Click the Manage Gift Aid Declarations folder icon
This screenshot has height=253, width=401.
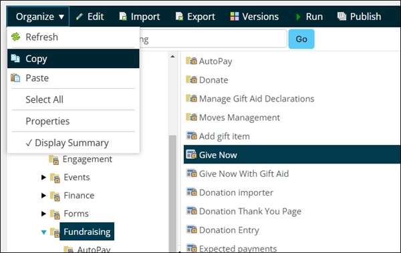tap(191, 98)
